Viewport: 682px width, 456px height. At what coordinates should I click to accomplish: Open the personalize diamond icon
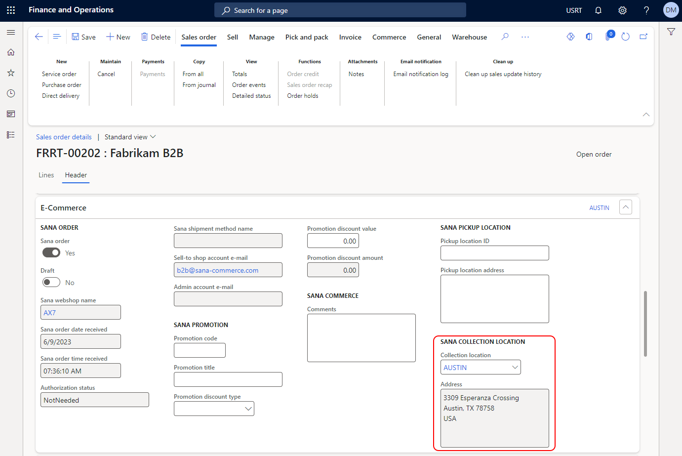tap(570, 37)
